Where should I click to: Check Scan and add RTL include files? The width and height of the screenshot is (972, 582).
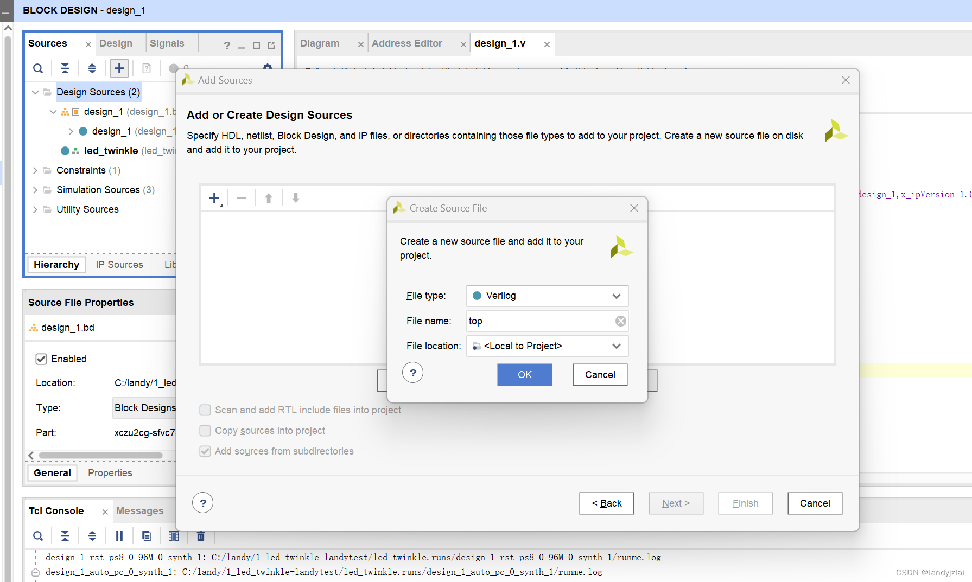pyautogui.click(x=205, y=410)
